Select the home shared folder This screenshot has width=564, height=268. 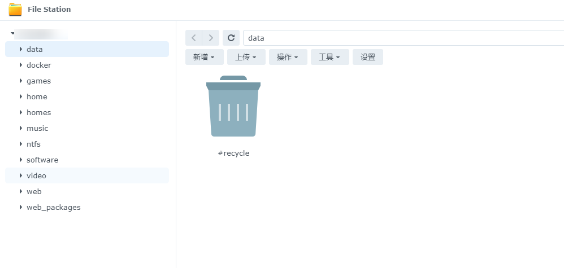[x=87, y=96]
